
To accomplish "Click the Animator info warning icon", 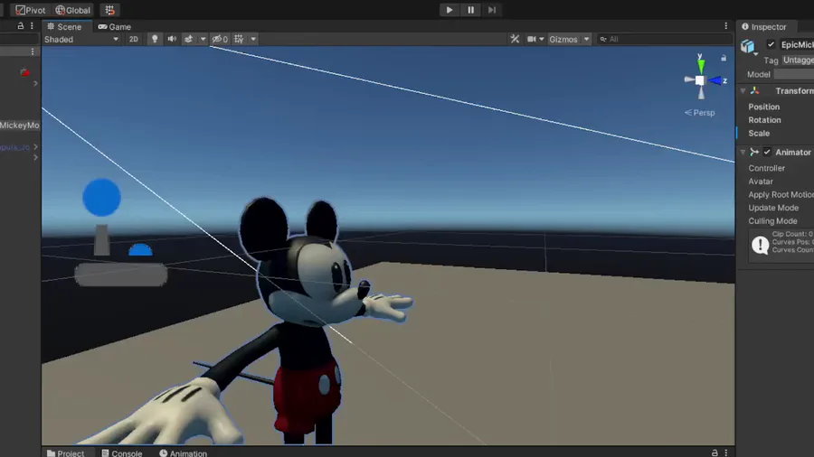I will point(760,245).
